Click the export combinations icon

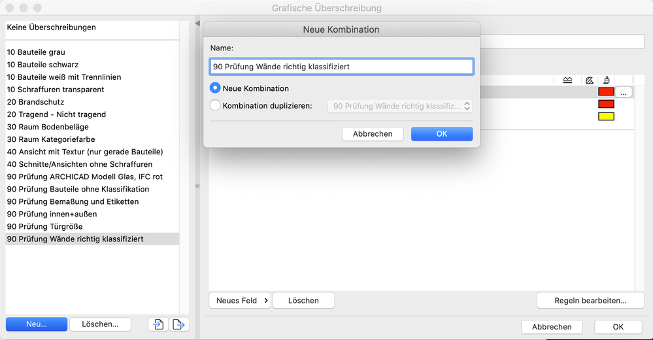pyautogui.click(x=179, y=324)
